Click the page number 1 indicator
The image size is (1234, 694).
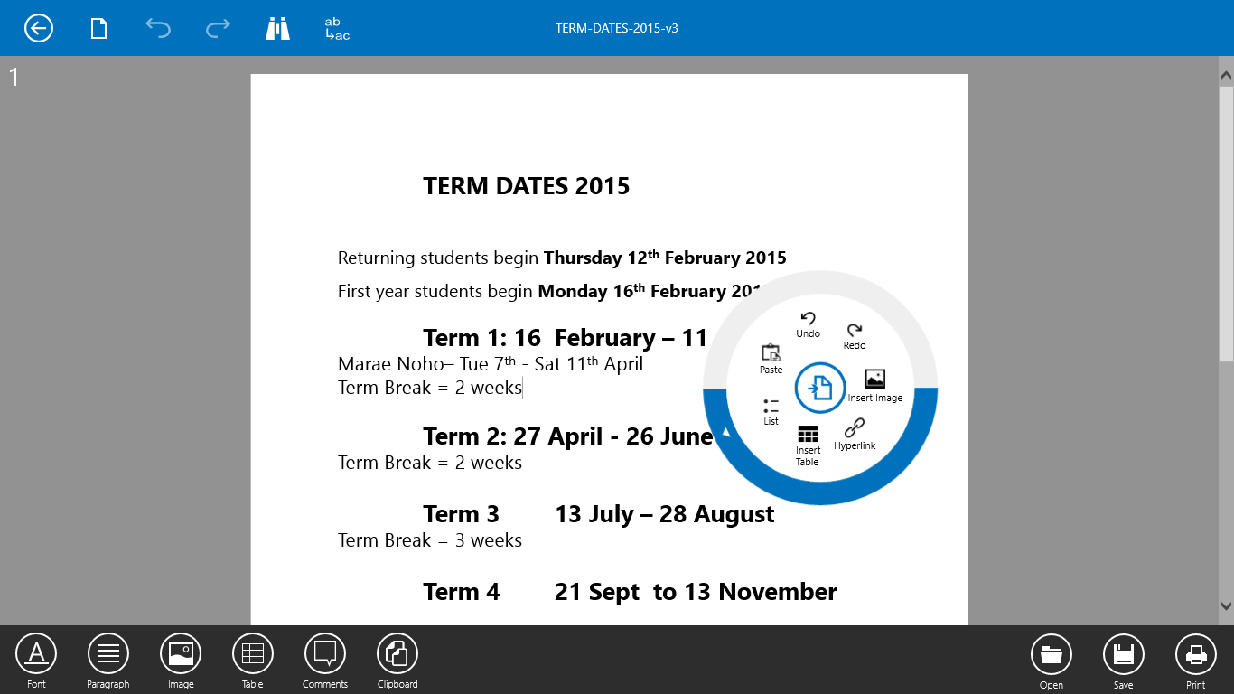[14, 78]
